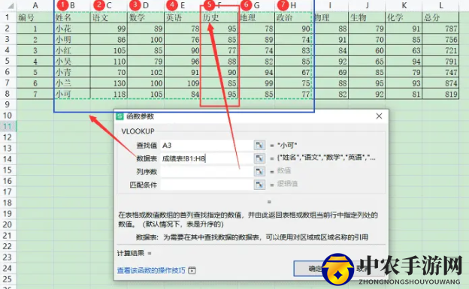The height and width of the screenshot is (289, 469).
Task: Select column A header
Action: click(35, 5)
